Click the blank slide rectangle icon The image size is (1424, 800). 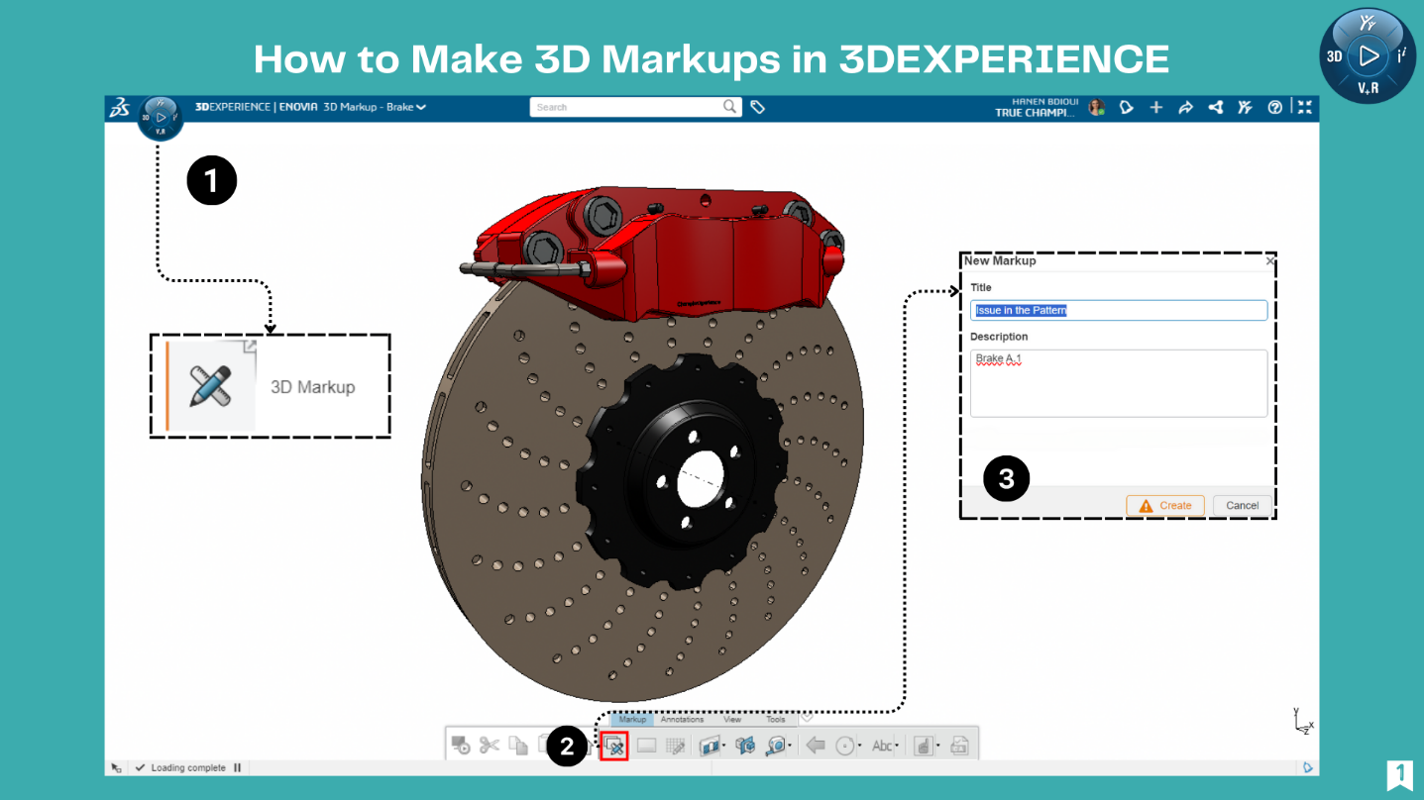(x=646, y=746)
